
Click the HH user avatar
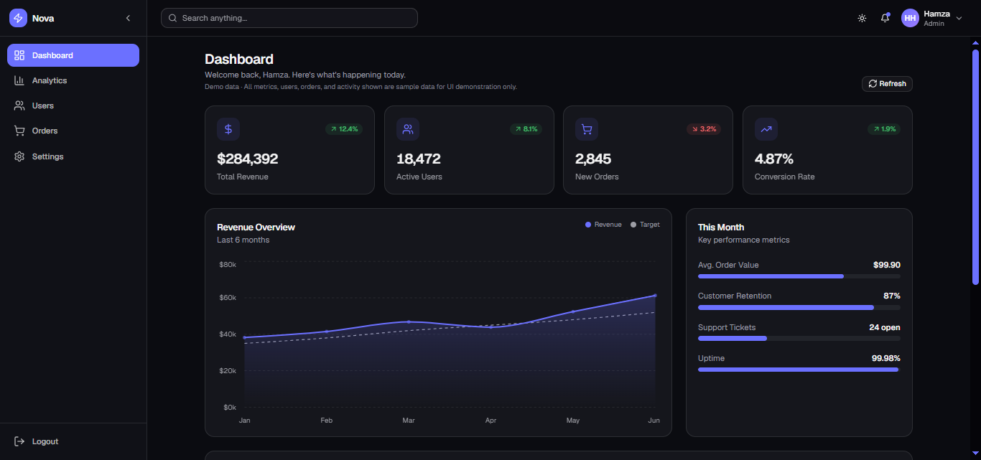910,18
